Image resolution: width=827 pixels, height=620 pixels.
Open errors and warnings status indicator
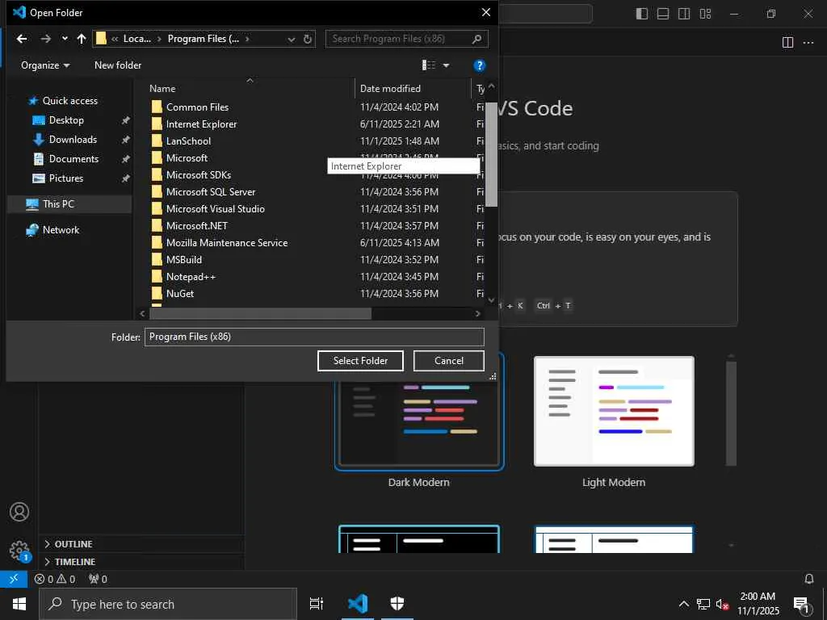tap(55, 579)
